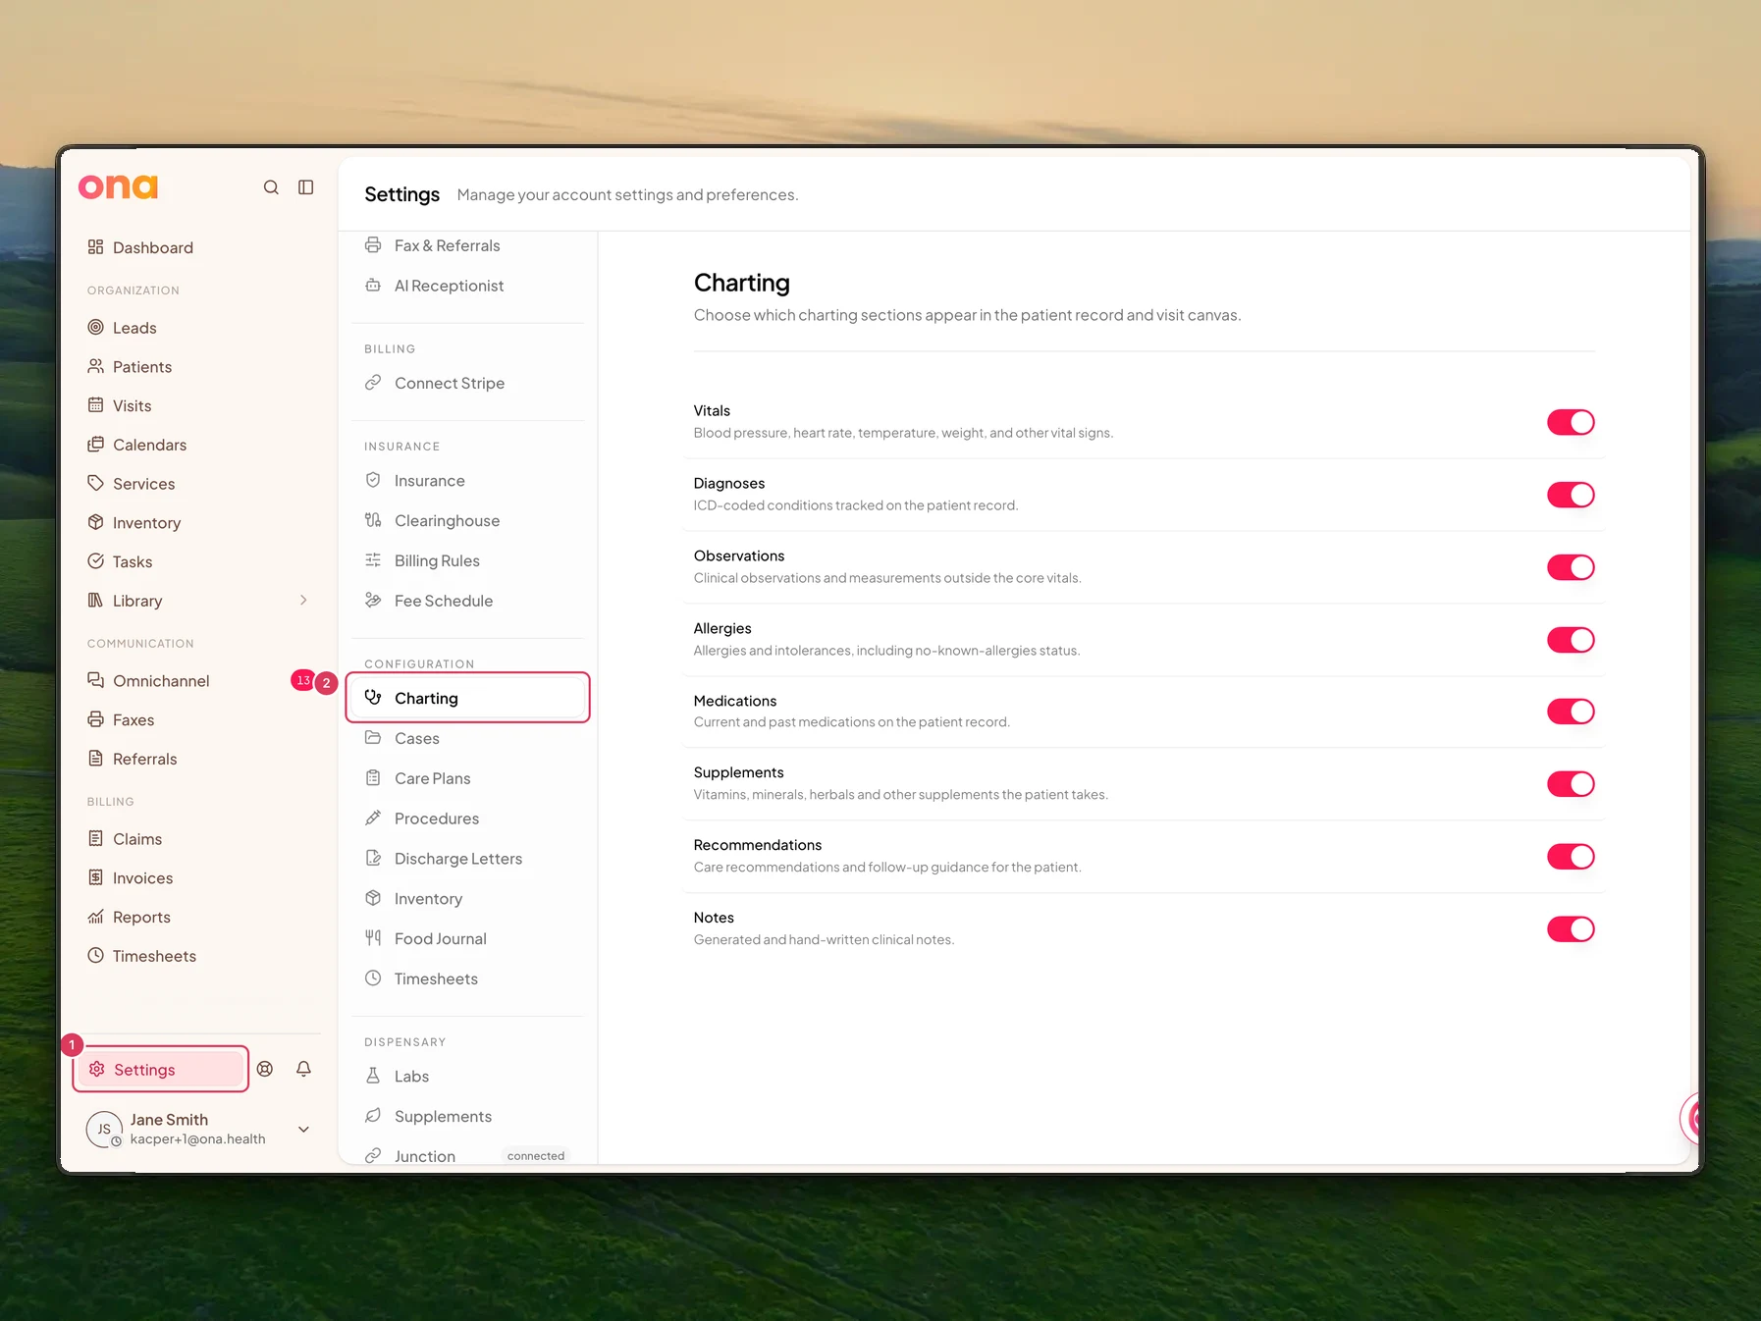1761x1321 pixels.
Task: Open Care Plans settings
Action: click(468, 778)
